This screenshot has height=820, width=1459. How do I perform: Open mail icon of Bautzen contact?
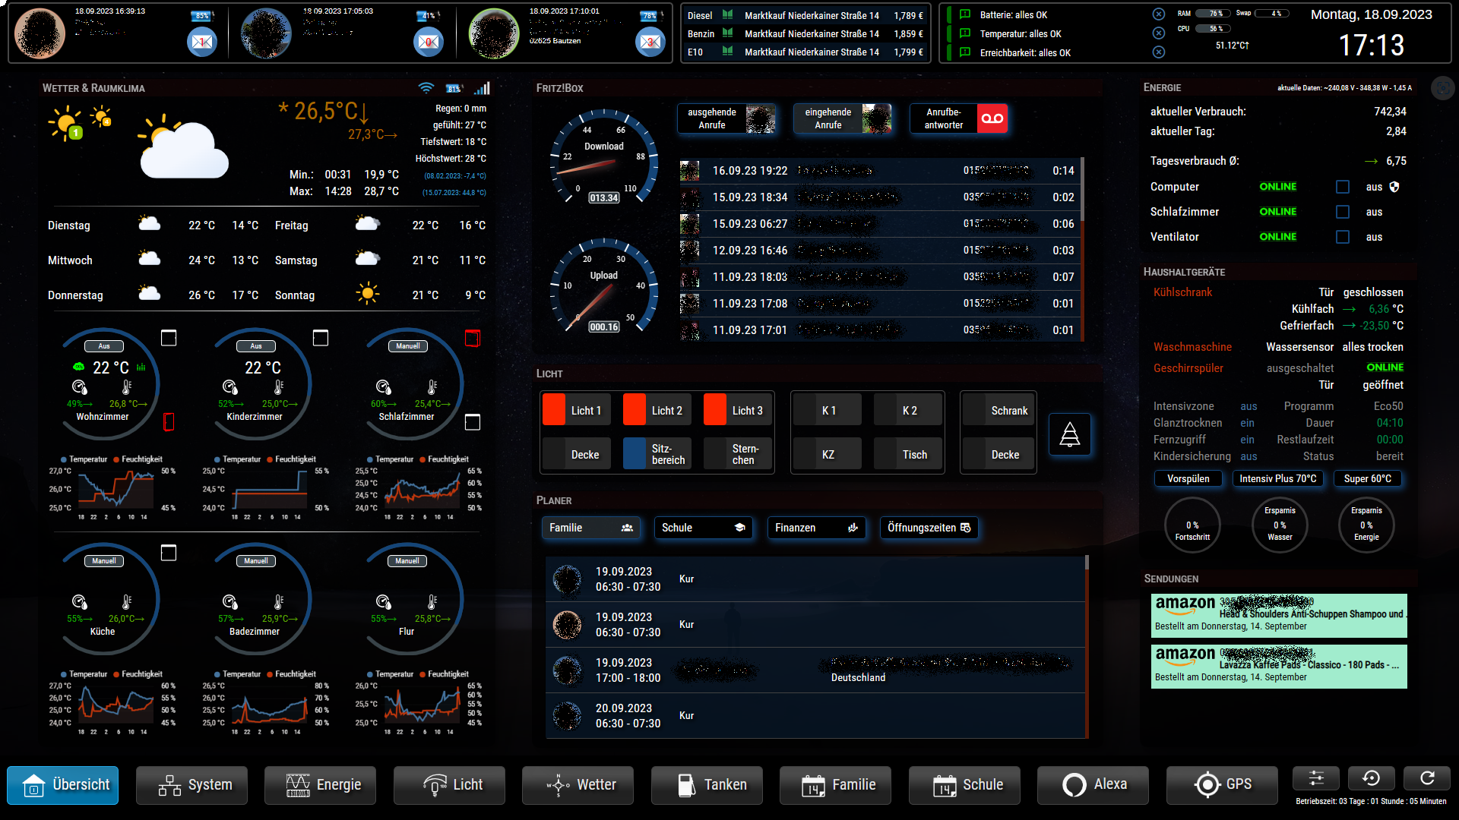click(650, 42)
